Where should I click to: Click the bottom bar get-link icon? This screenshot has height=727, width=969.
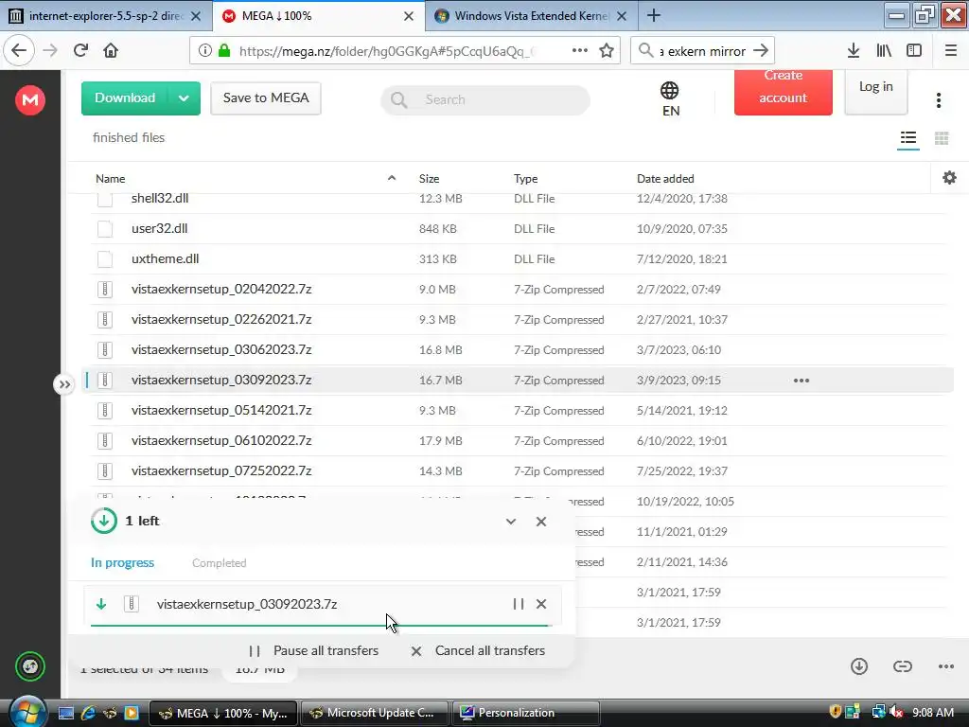(902, 666)
